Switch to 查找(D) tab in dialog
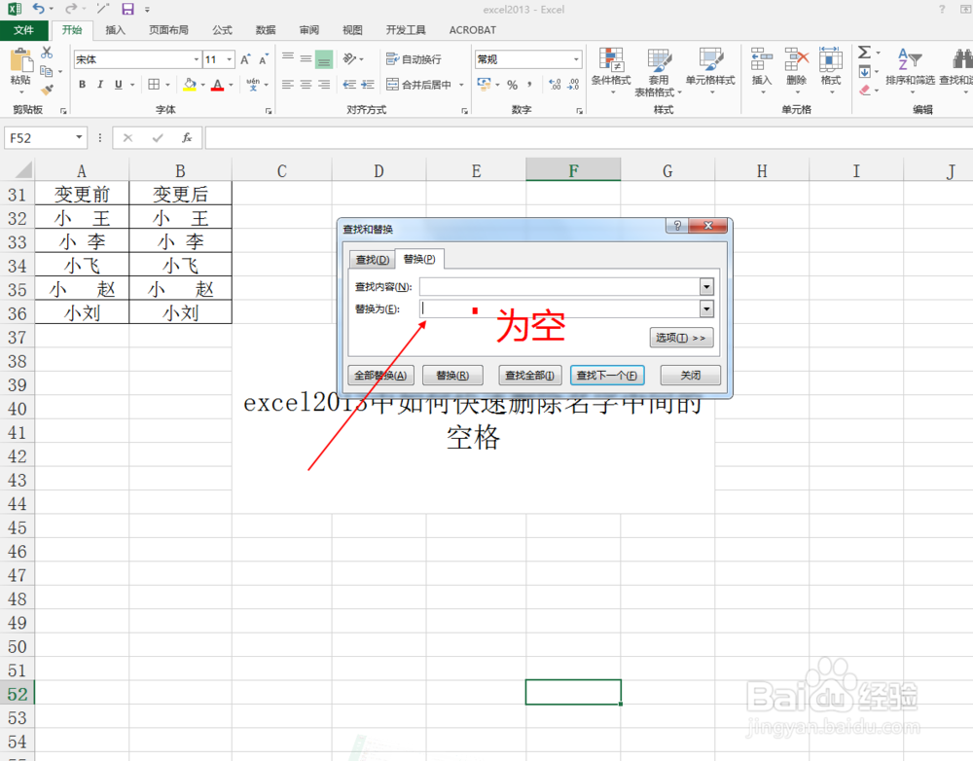Viewport: 973px width, 761px height. point(373,260)
